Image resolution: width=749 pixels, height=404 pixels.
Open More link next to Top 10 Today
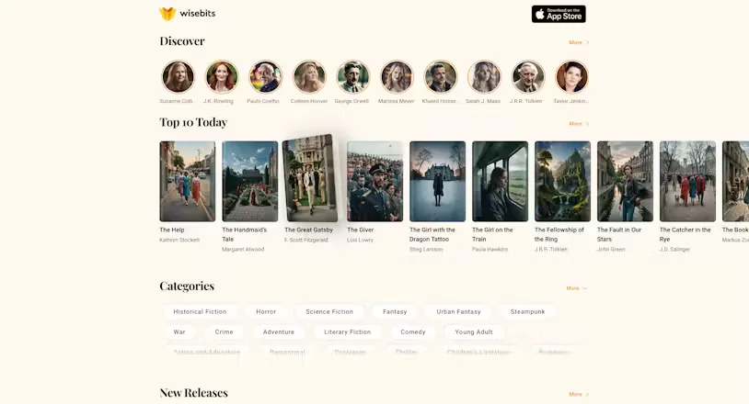579,123
